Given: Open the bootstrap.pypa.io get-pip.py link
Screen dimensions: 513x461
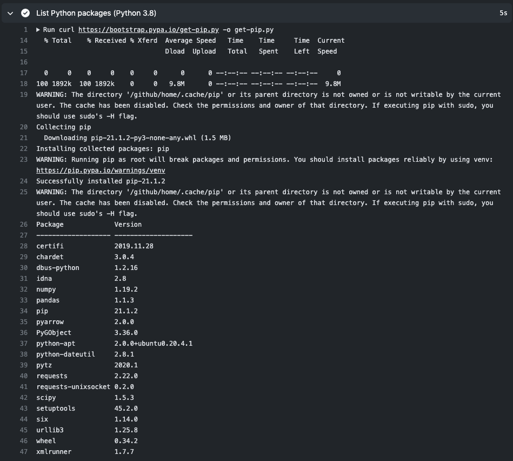Looking at the screenshot, I should pos(149,30).
